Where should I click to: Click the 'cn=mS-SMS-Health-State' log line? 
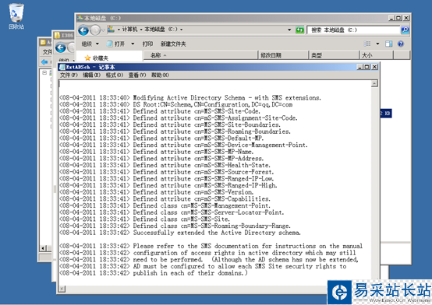tap(165, 165)
